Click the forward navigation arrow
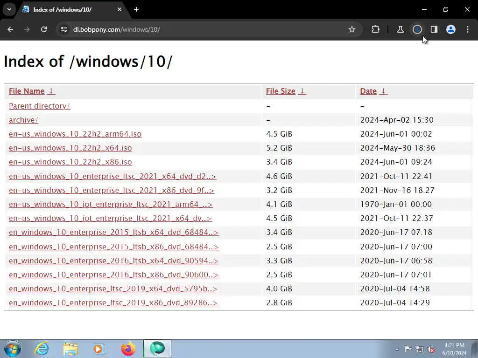This screenshot has height=358, width=478. click(27, 29)
